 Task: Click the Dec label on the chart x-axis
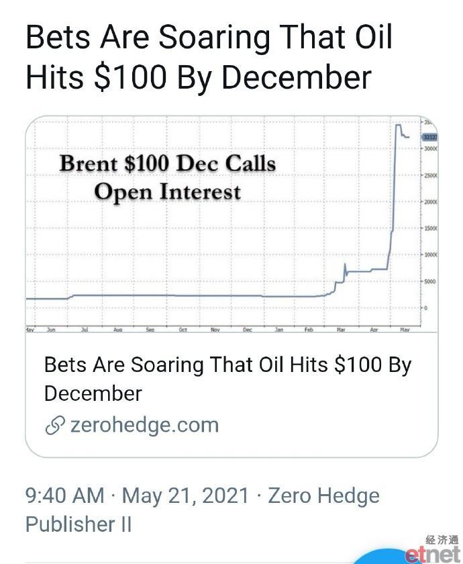pos(248,330)
